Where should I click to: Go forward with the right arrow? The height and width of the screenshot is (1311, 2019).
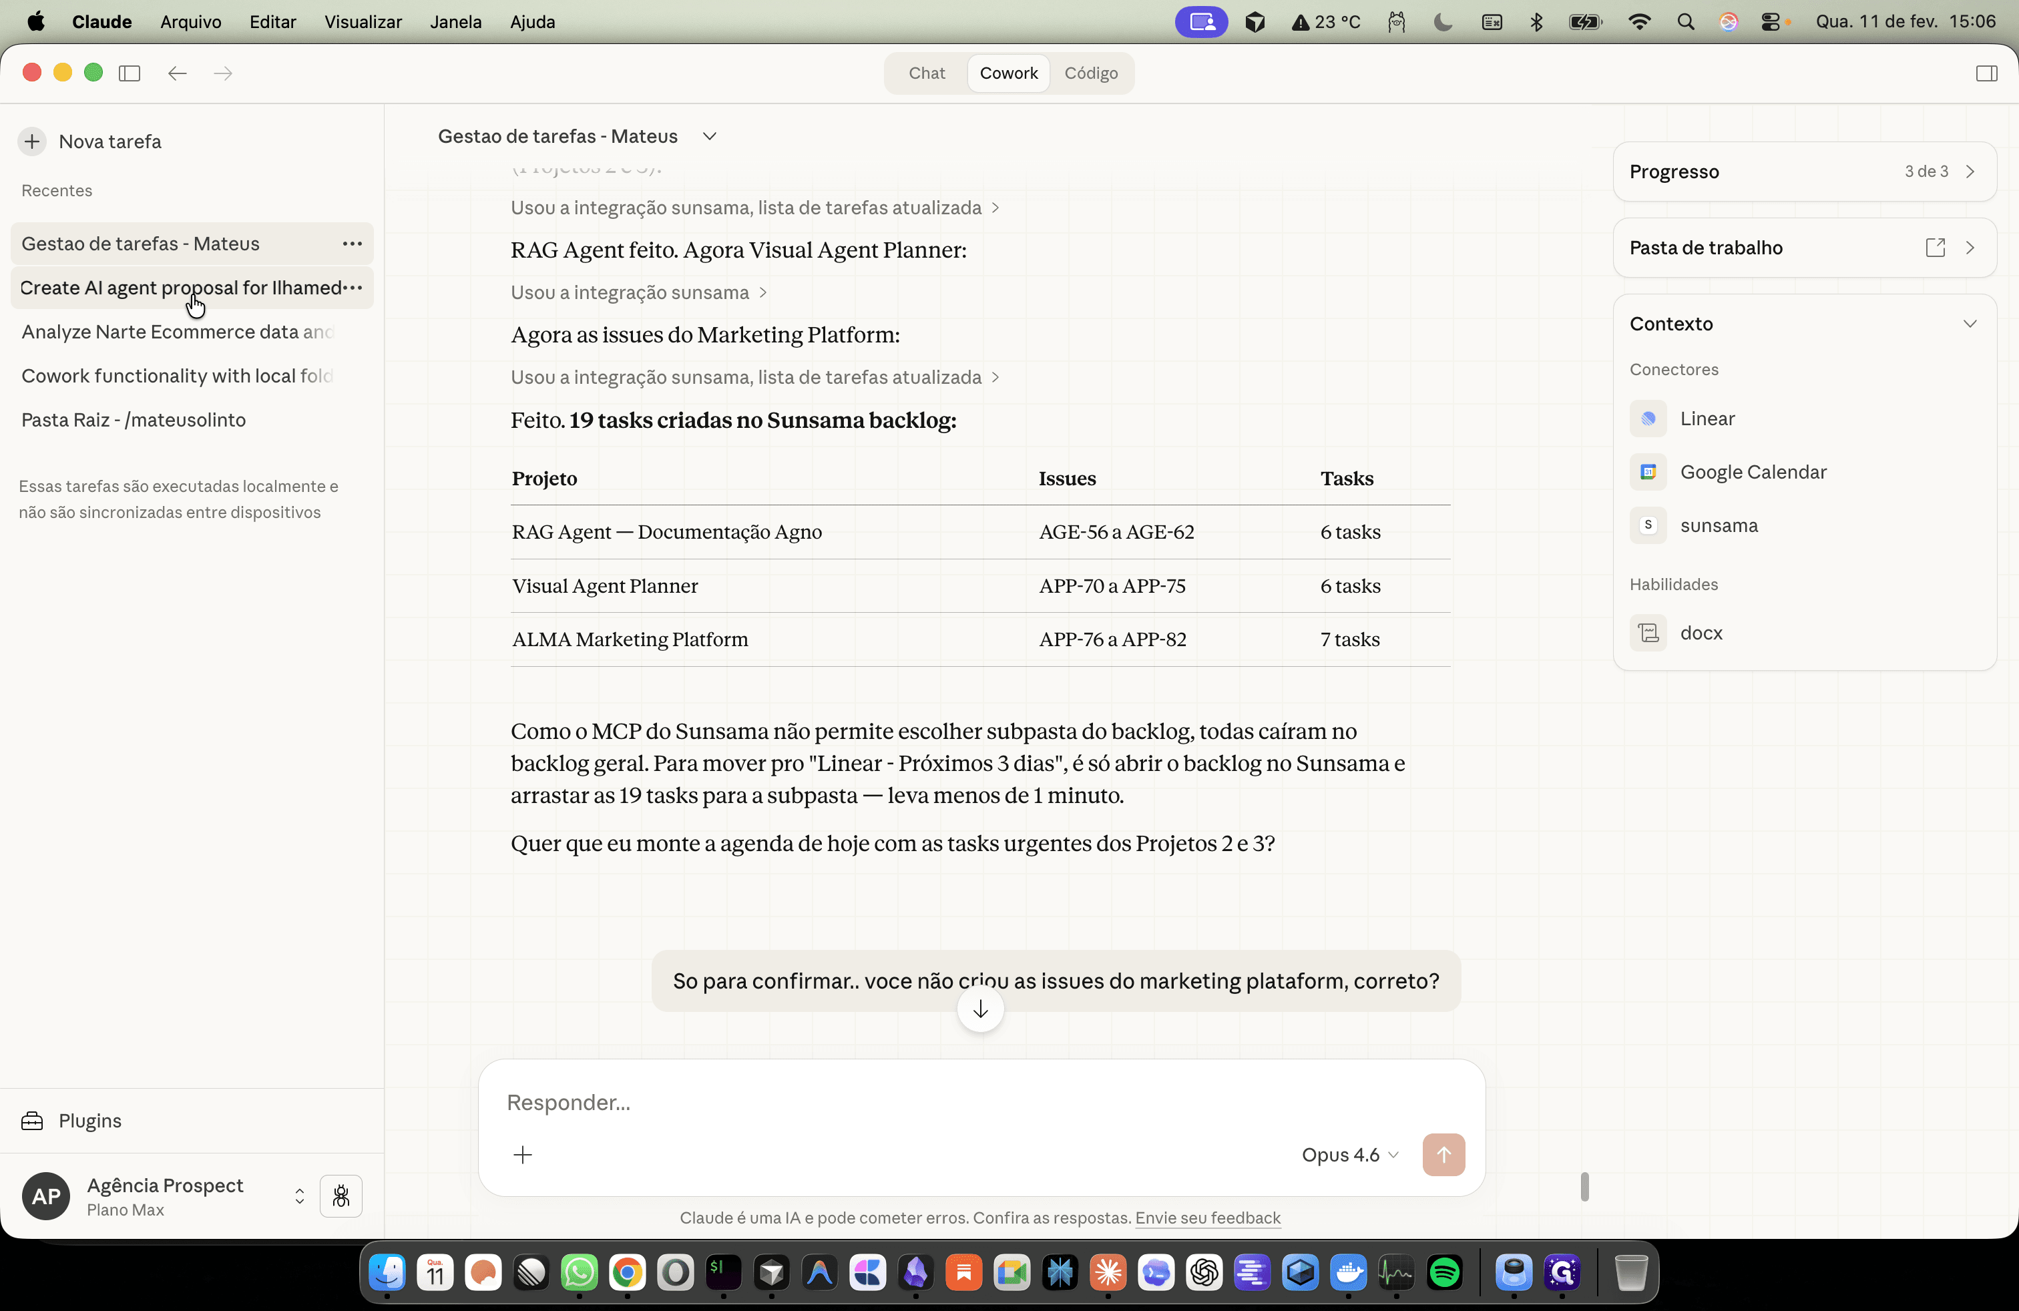(223, 73)
